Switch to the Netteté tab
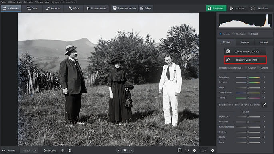The width and height of the screenshot is (274, 154). (x=264, y=42)
